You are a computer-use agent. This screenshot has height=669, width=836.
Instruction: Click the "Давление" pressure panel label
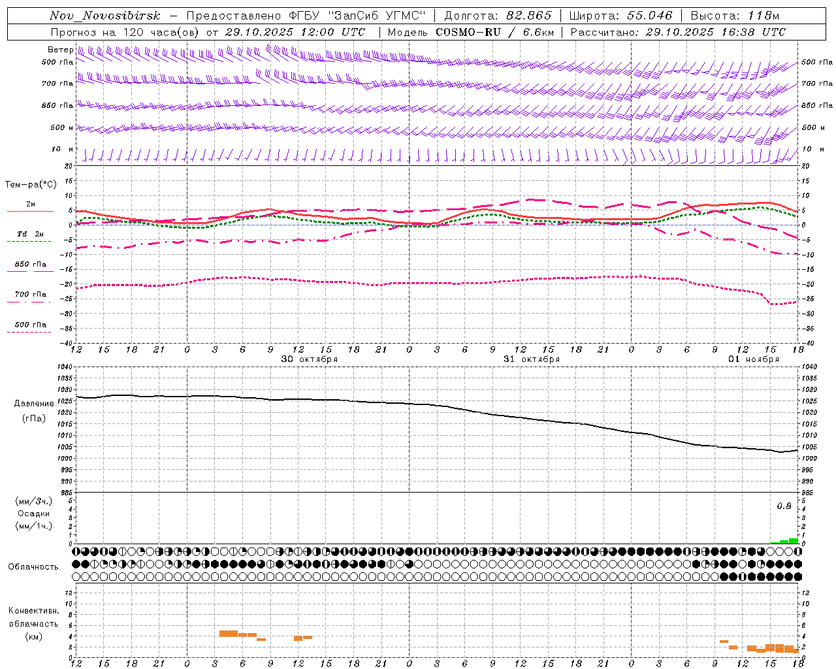point(34,404)
